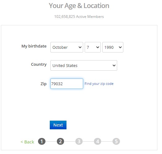This screenshot has height=154, width=162.
Task: Click the blue Next button
Action: click(58, 125)
